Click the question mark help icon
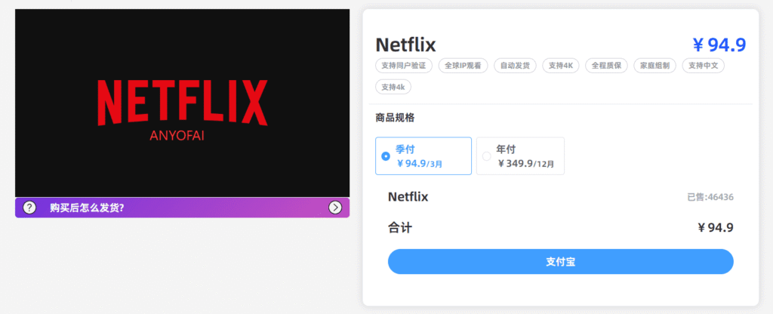This screenshot has height=314, width=773. (x=29, y=208)
